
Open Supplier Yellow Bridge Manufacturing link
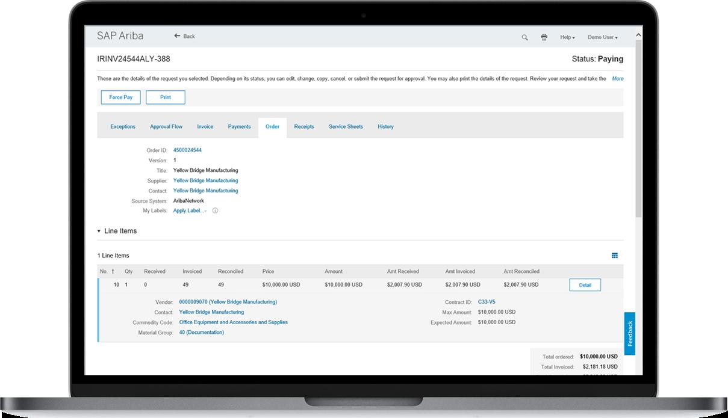[x=205, y=180]
